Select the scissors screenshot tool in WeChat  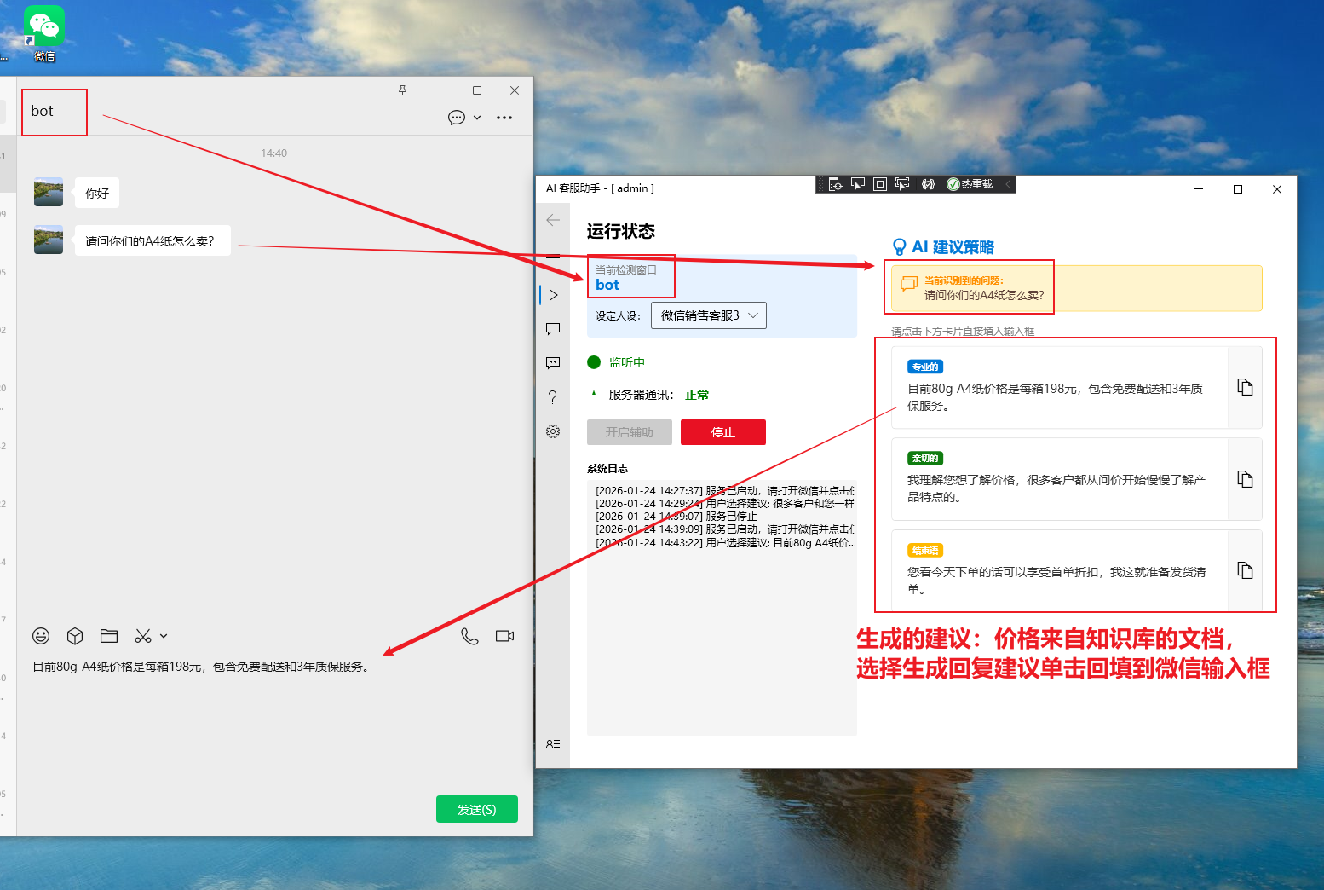[x=143, y=636]
